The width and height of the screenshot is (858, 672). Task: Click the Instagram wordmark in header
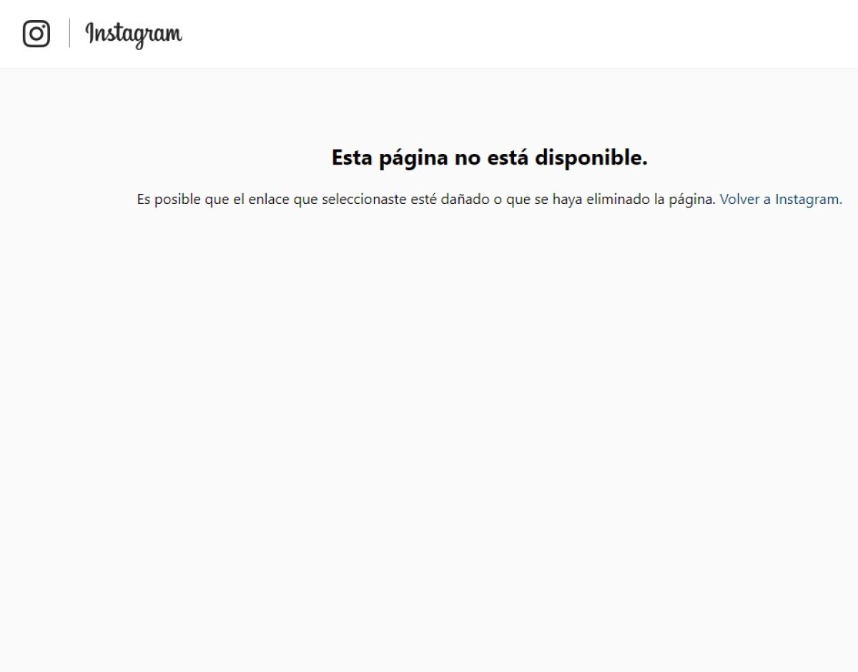(134, 34)
